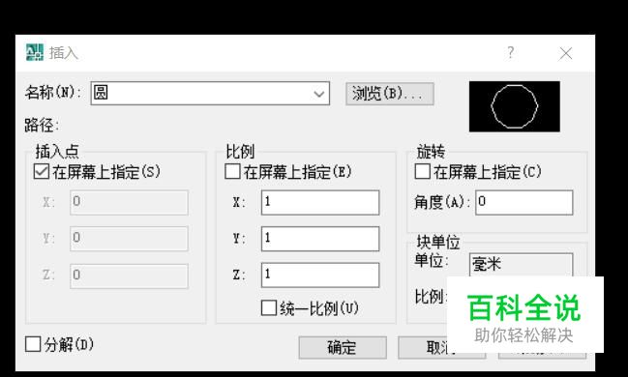Click the scale Y input field
The height and width of the screenshot is (377, 628).
click(x=320, y=239)
